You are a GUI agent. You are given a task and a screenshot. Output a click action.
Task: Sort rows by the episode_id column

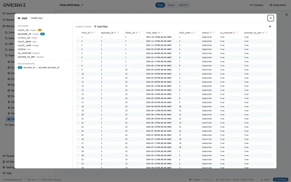pos(115,33)
